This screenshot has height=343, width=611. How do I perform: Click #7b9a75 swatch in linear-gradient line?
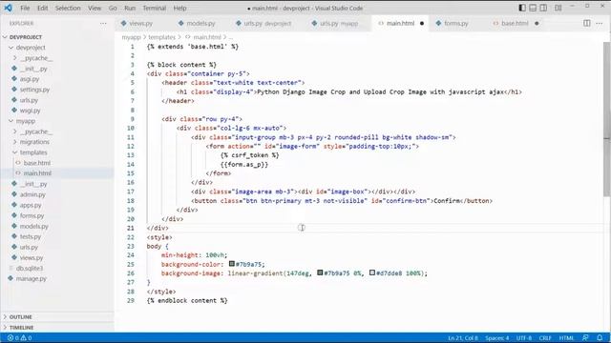[x=320, y=272]
